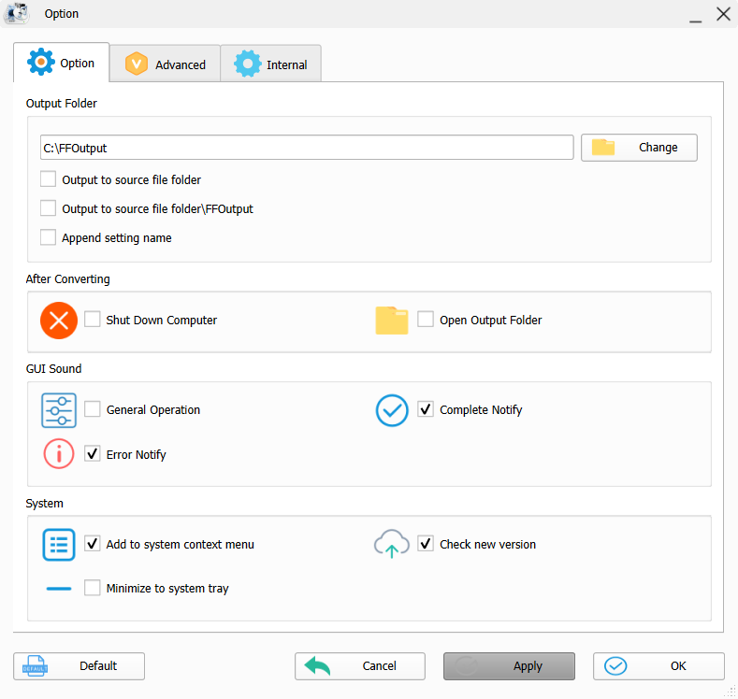Check the Open Output Folder box
The width and height of the screenshot is (738, 699).
[426, 320]
